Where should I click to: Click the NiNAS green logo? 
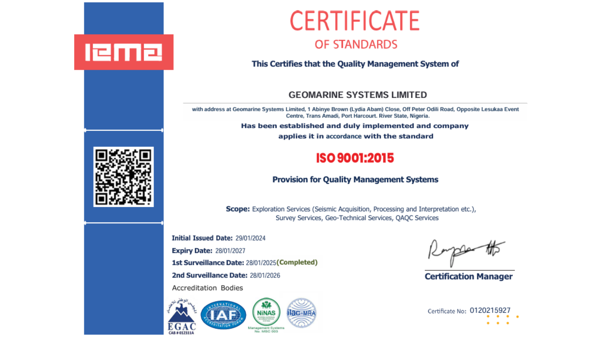pos(266,312)
